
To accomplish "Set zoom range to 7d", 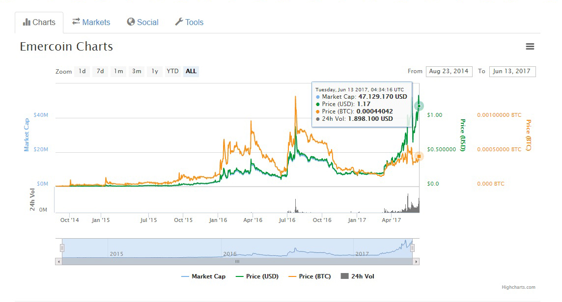I will tap(100, 71).
